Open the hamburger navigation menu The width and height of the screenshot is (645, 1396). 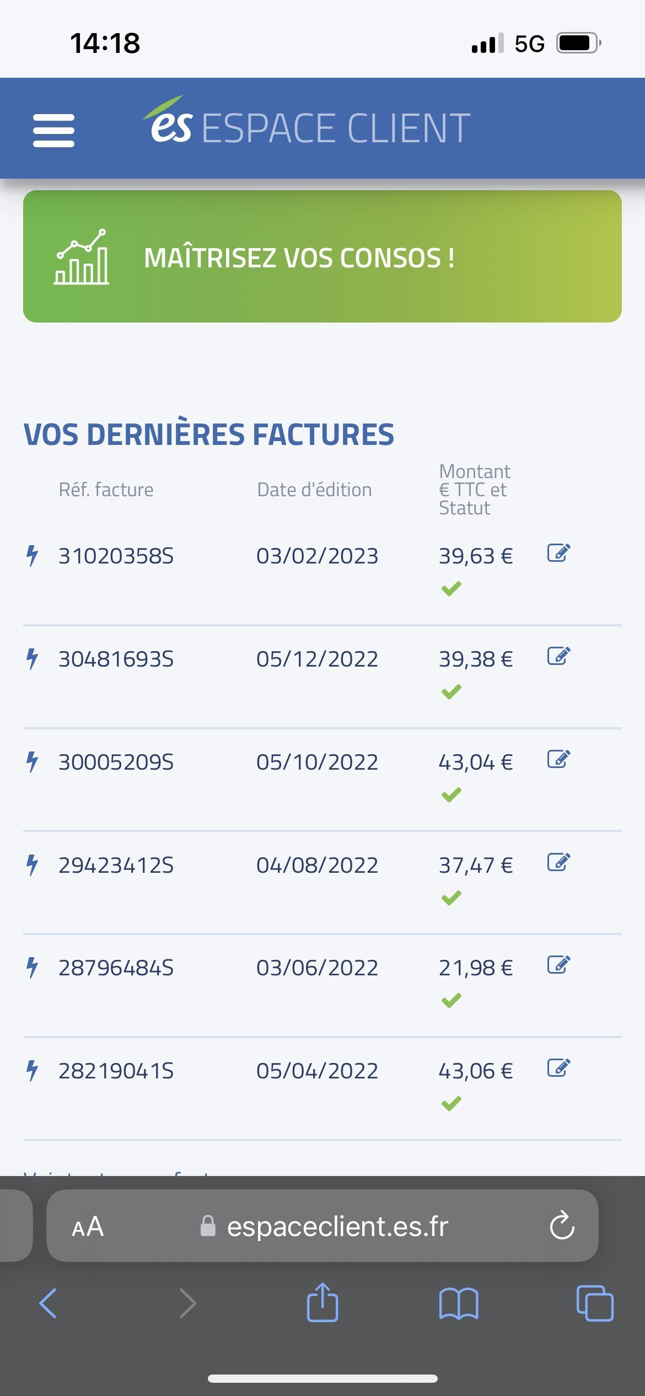click(x=53, y=131)
